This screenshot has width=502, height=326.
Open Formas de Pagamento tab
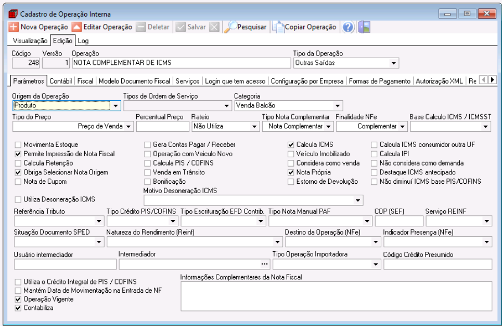tap(380, 81)
